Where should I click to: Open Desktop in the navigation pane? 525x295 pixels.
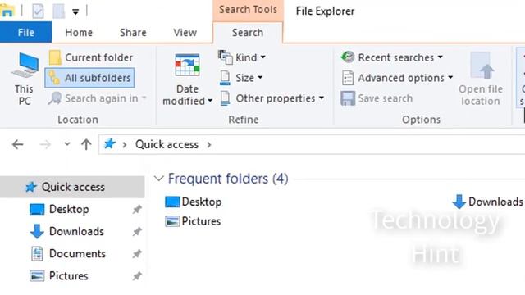point(69,210)
